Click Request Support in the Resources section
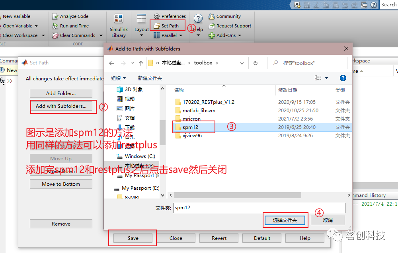Viewport: 398px width, 253px height. point(230,25)
